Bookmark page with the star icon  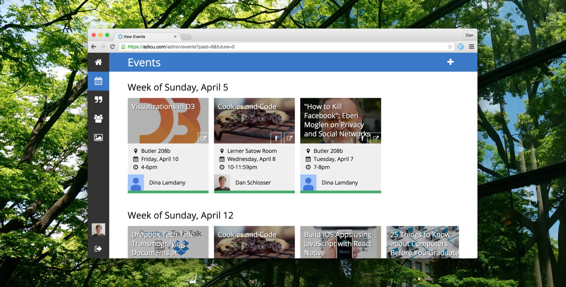(x=450, y=47)
